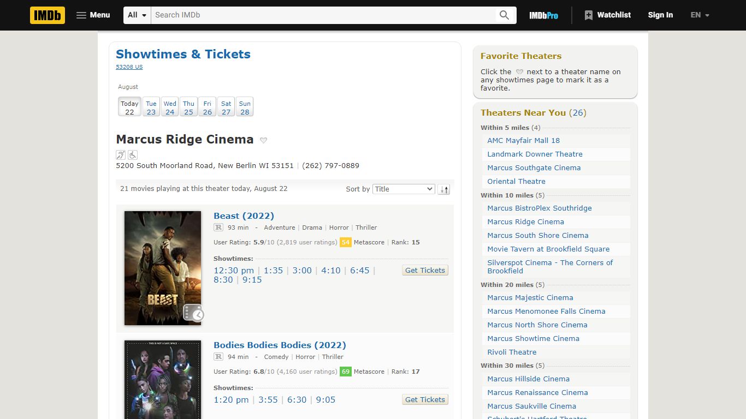
Task: Select the Sun 28 date tab
Action: point(245,107)
